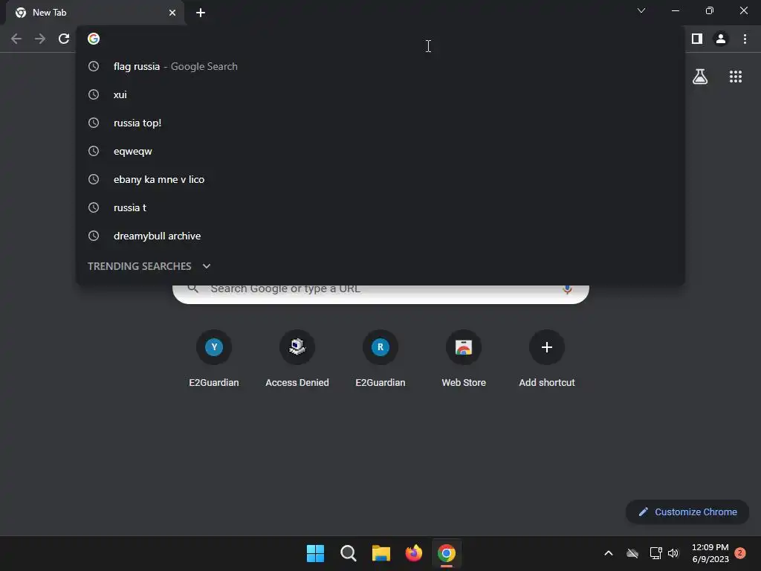This screenshot has height=571, width=761.
Task: Open the Access Denied shortcut
Action: coord(297,347)
